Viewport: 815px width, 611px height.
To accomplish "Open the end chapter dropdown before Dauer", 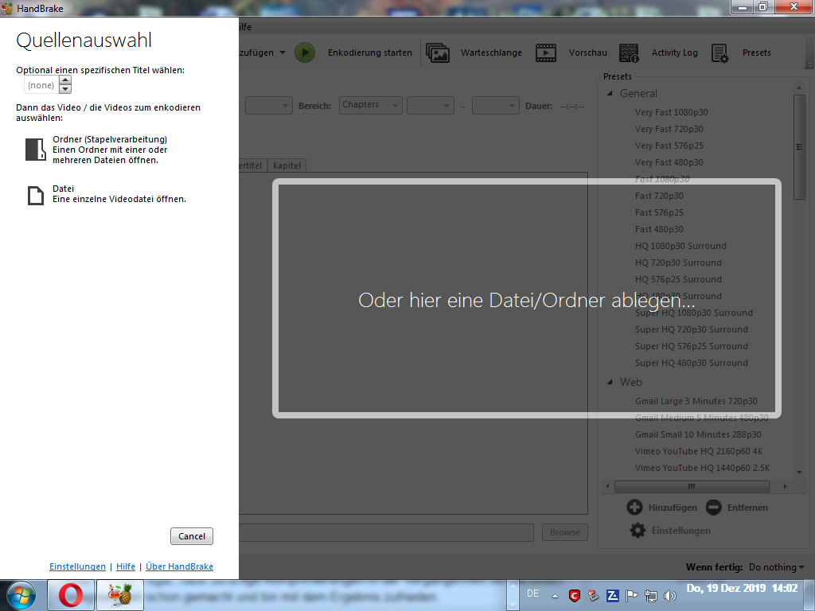I will (x=496, y=106).
